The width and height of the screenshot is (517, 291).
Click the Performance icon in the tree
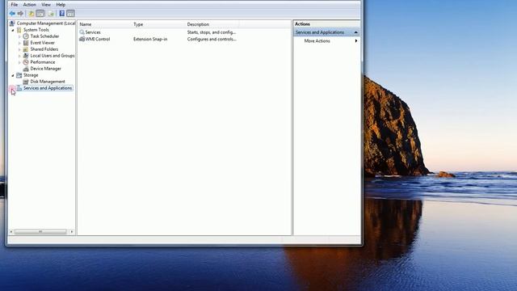click(26, 62)
